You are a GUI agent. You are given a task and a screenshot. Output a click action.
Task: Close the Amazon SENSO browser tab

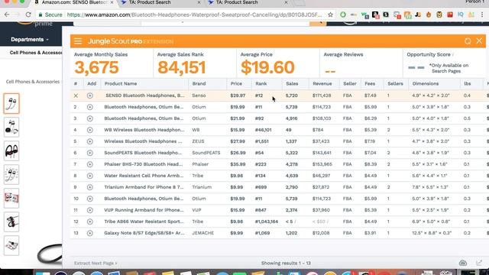click(x=112, y=2)
